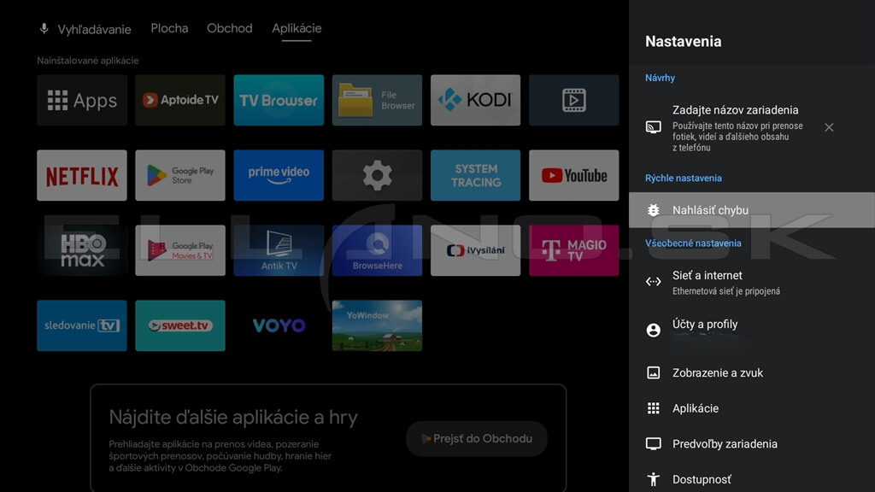Screen dimensions: 875x492
Task: Switch to the Plocha tab
Action: (x=169, y=28)
